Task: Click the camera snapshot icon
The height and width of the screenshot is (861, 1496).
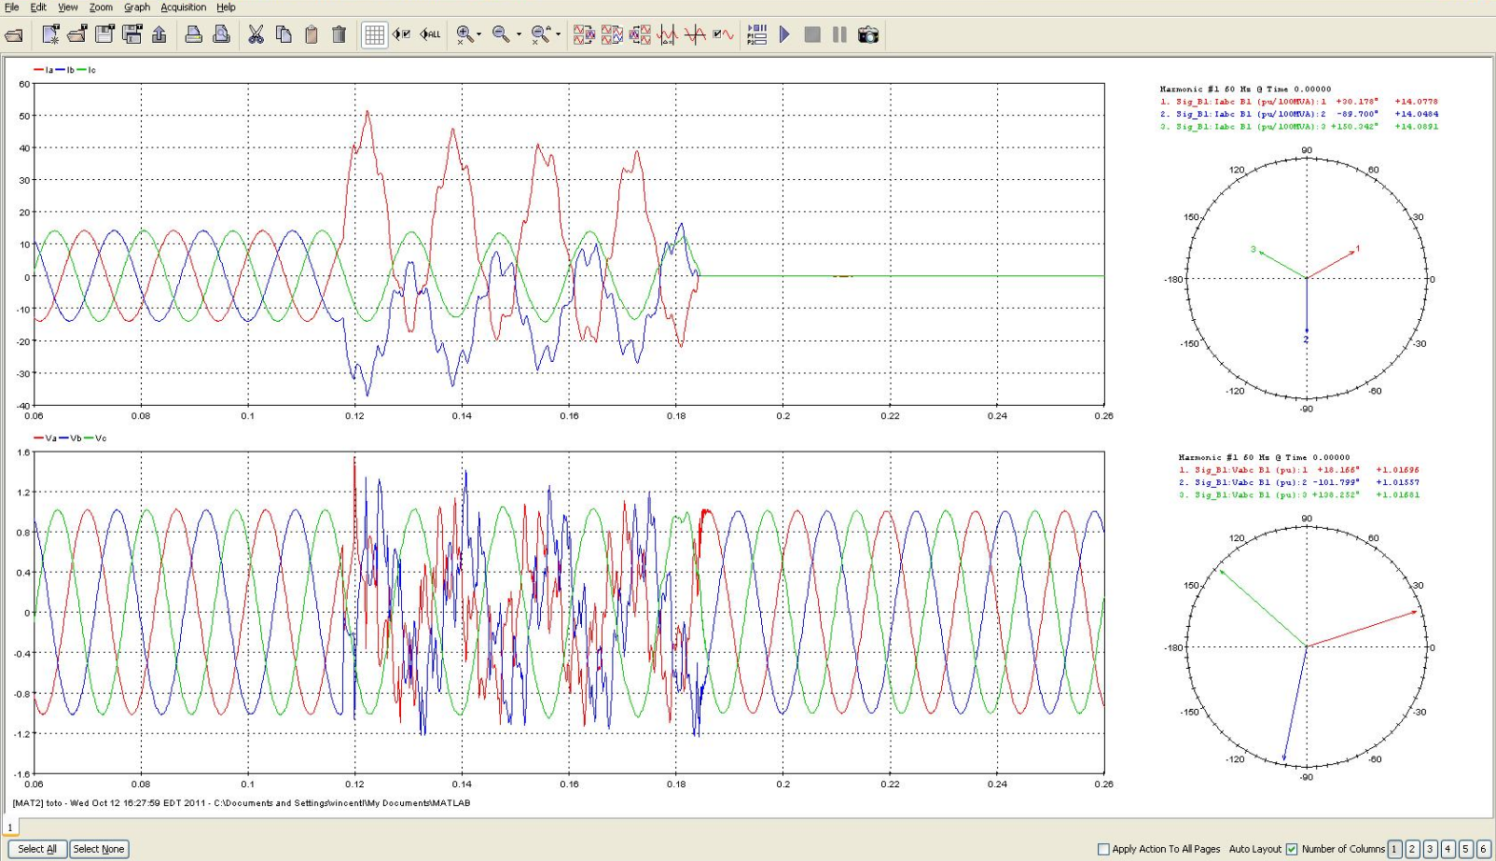Action: [x=867, y=35]
